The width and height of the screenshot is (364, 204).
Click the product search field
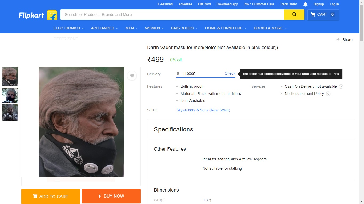pos(172,15)
